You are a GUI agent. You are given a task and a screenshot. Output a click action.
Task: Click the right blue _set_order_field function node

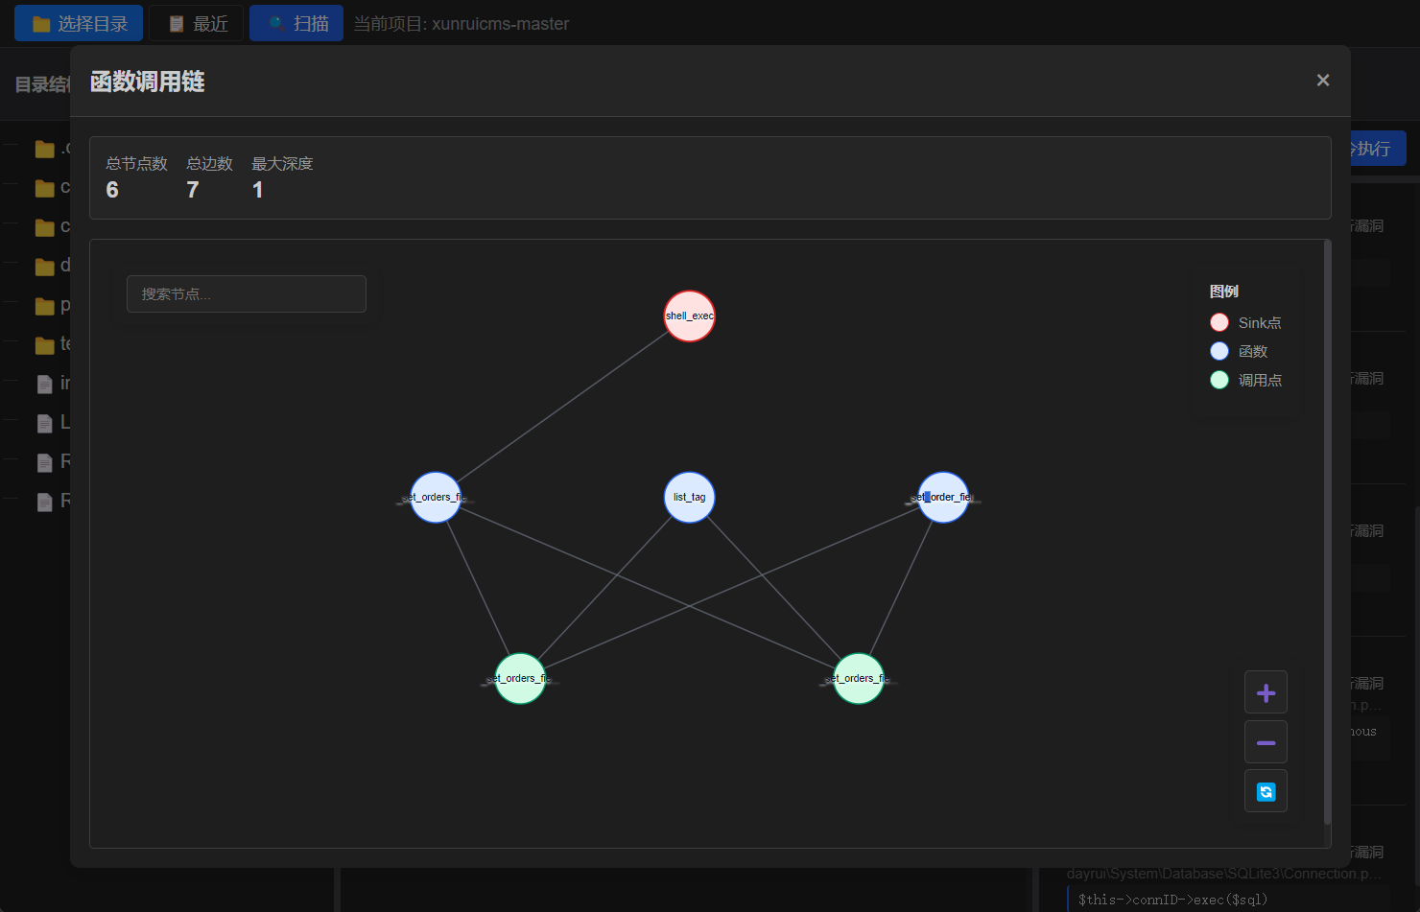(943, 497)
